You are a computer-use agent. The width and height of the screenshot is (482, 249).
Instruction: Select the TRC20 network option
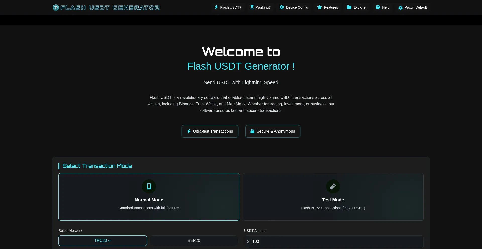pyautogui.click(x=102, y=240)
